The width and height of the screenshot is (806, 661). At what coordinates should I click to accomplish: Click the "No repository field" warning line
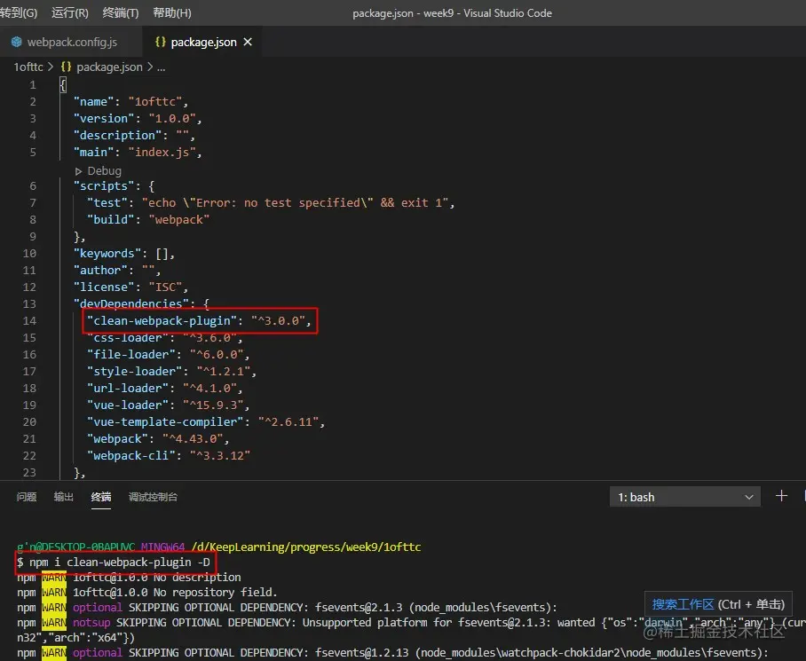tap(147, 592)
